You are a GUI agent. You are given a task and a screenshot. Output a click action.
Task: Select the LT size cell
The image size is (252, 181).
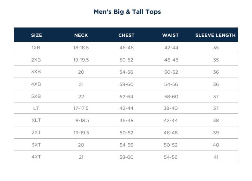coord(36,109)
